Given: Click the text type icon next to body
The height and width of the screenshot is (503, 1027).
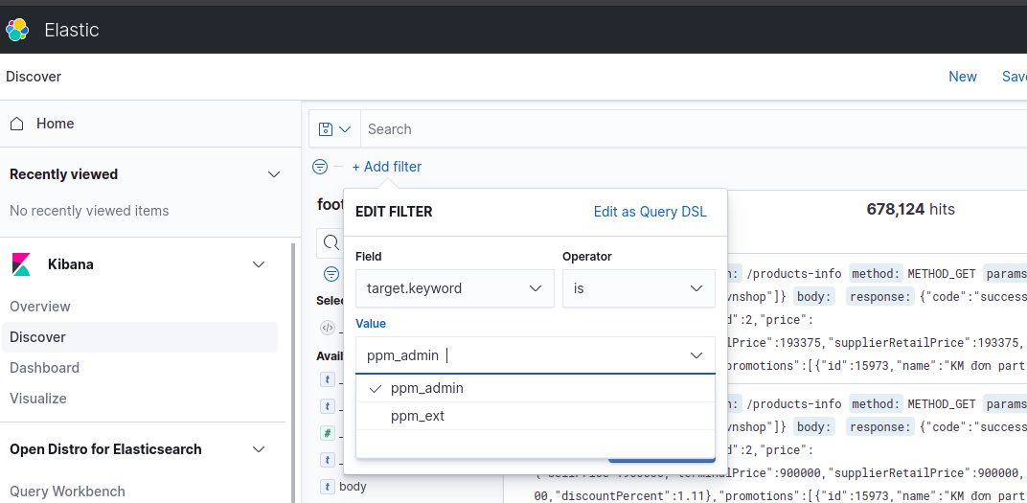Looking at the screenshot, I should coord(328,487).
